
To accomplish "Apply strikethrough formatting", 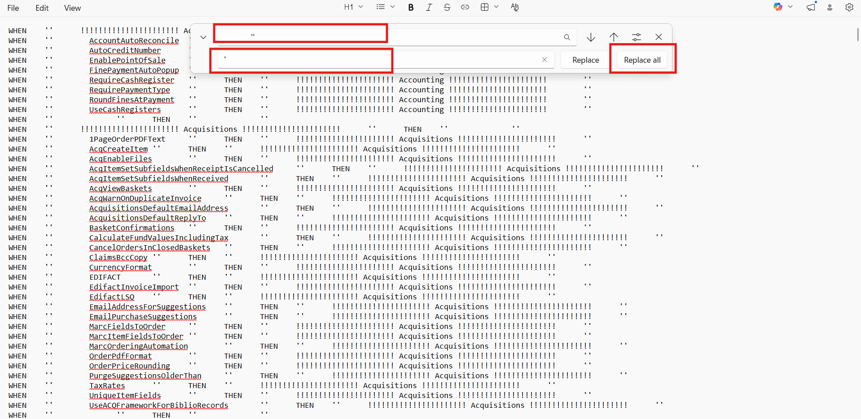I will pyautogui.click(x=447, y=7).
